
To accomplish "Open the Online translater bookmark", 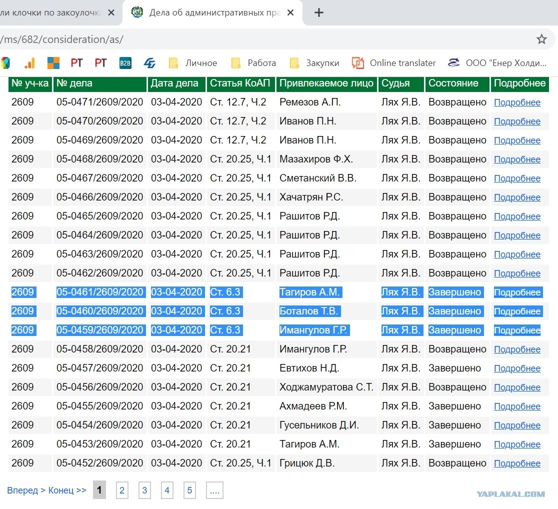I will click(x=393, y=63).
